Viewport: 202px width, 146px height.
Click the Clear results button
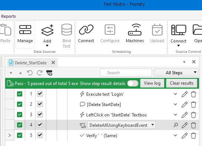pyautogui.click(x=182, y=83)
